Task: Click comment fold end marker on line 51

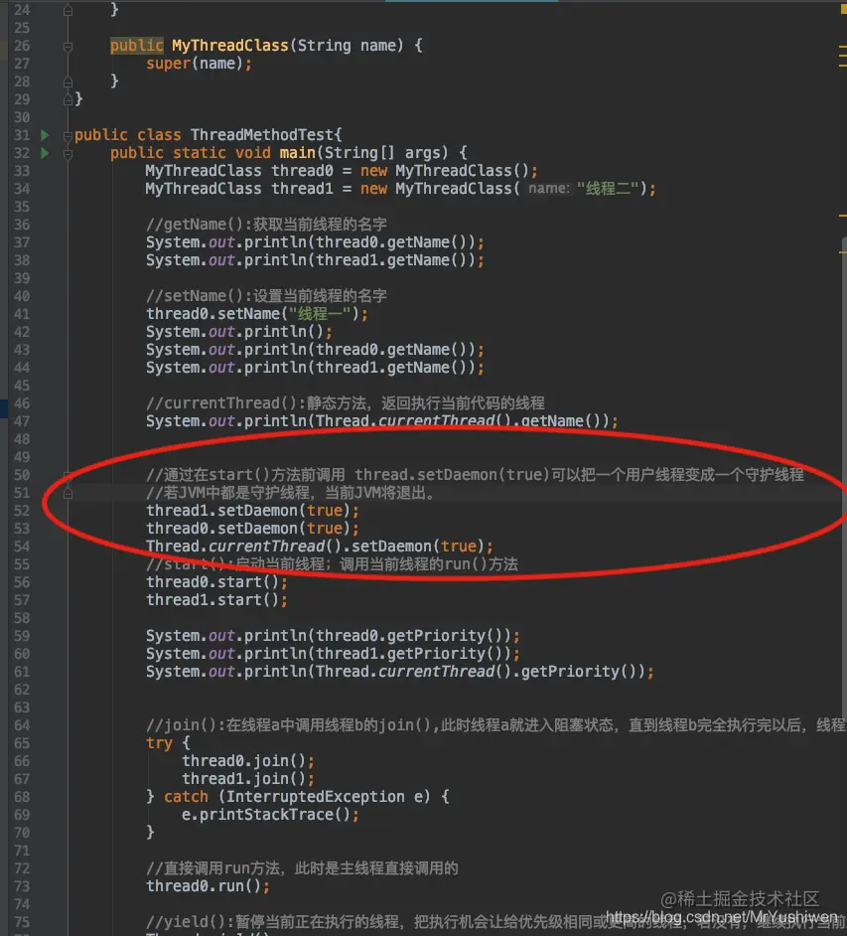Action: click(x=68, y=494)
